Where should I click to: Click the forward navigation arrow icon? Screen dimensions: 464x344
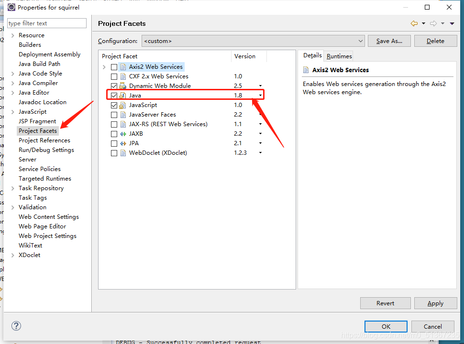(433, 23)
